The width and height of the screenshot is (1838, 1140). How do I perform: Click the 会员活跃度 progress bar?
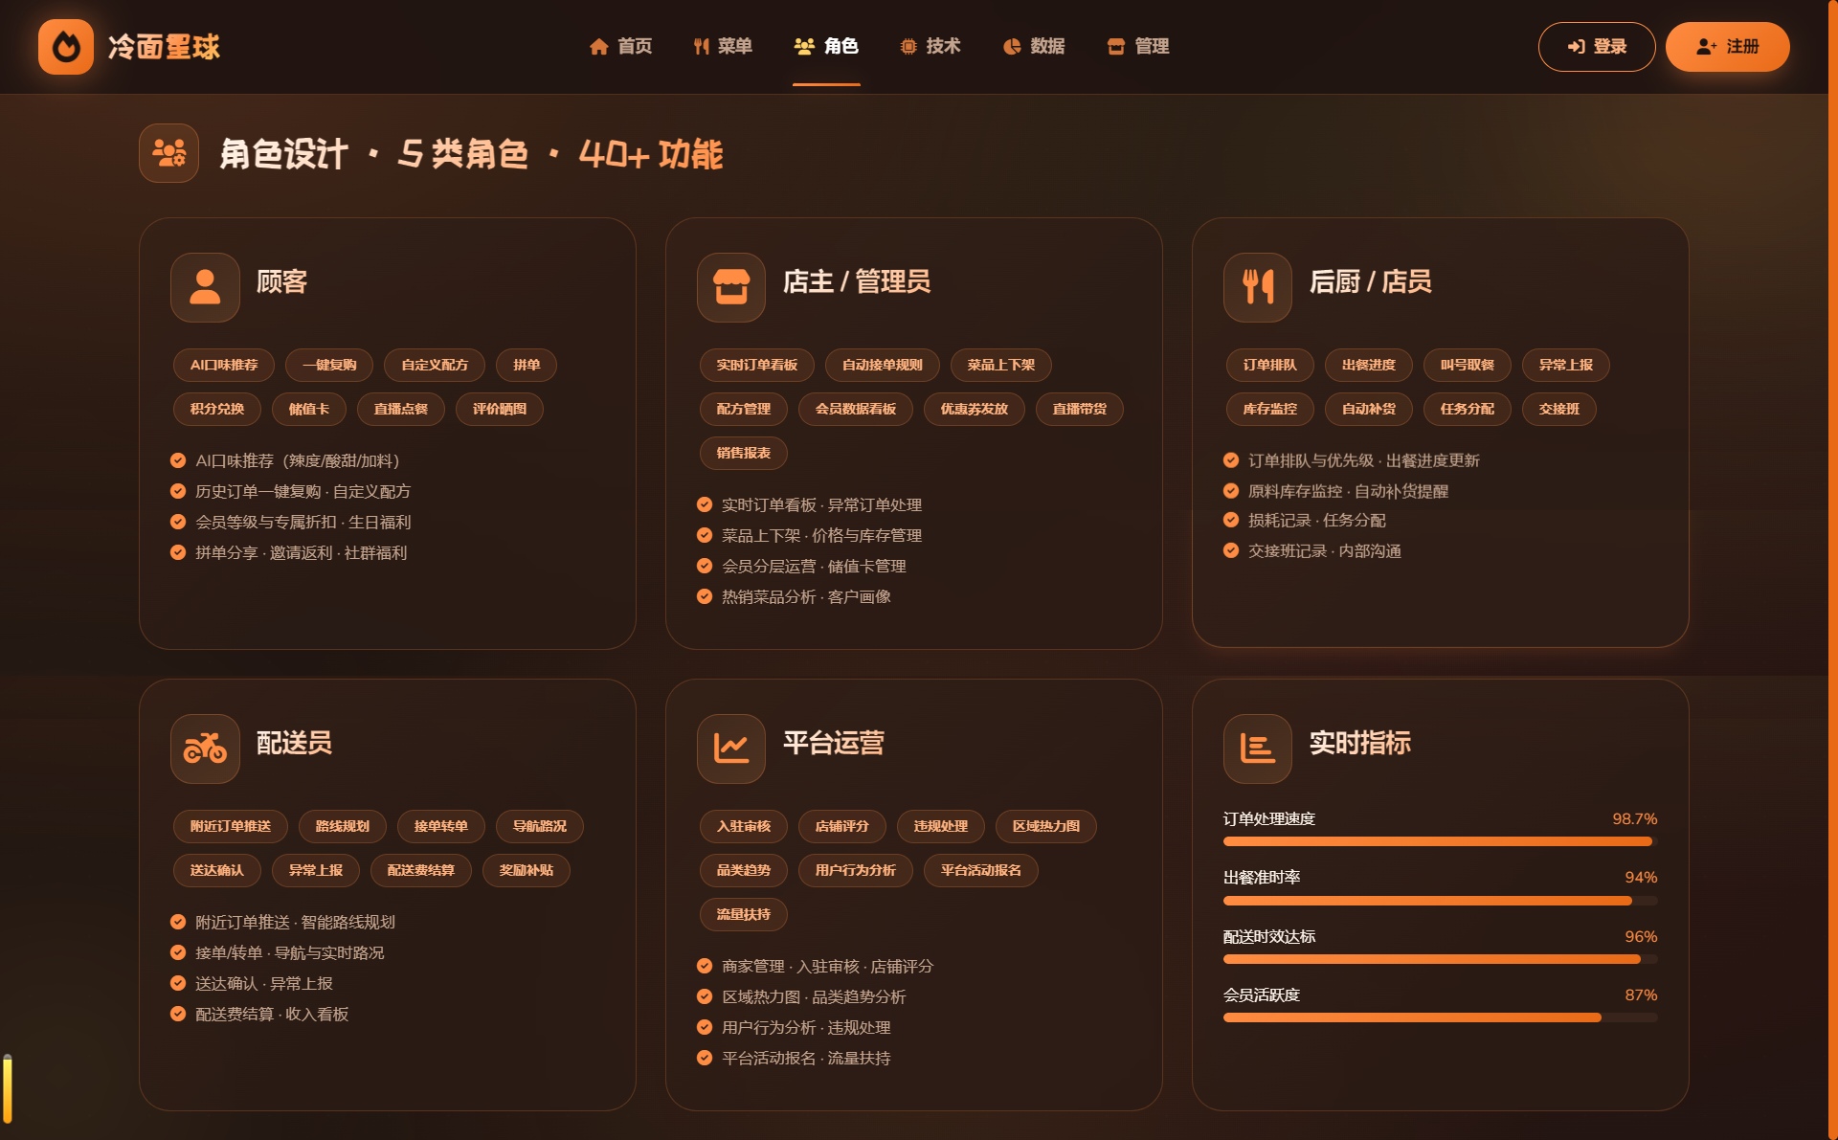pyautogui.click(x=1440, y=1017)
